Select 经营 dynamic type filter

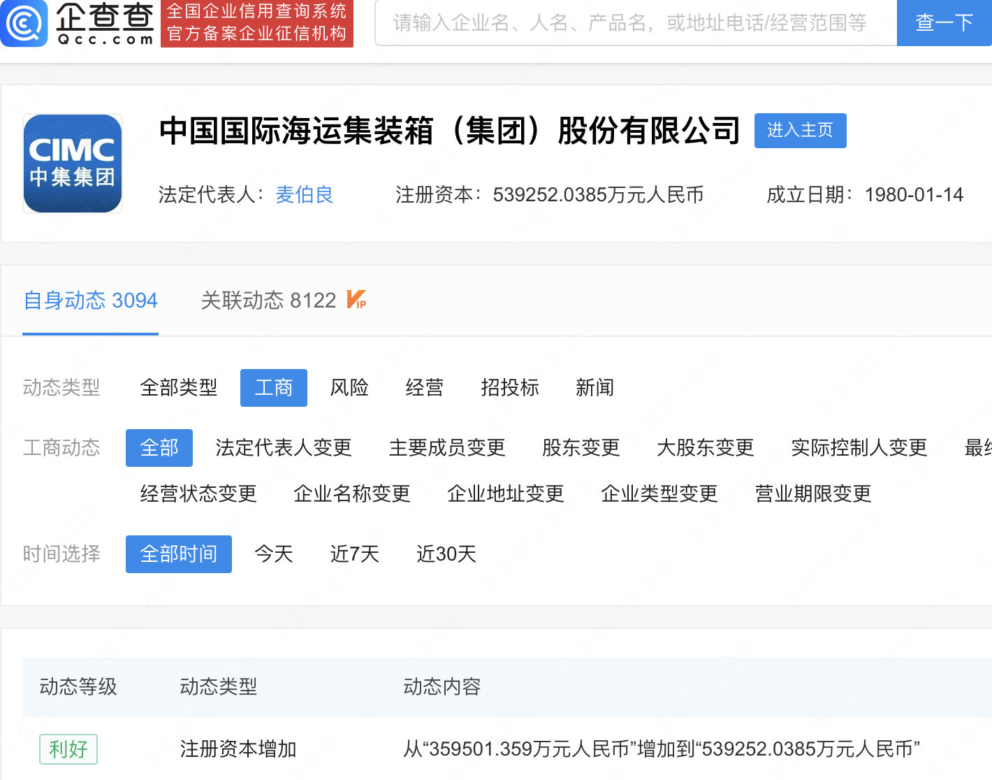coord(425,388)
